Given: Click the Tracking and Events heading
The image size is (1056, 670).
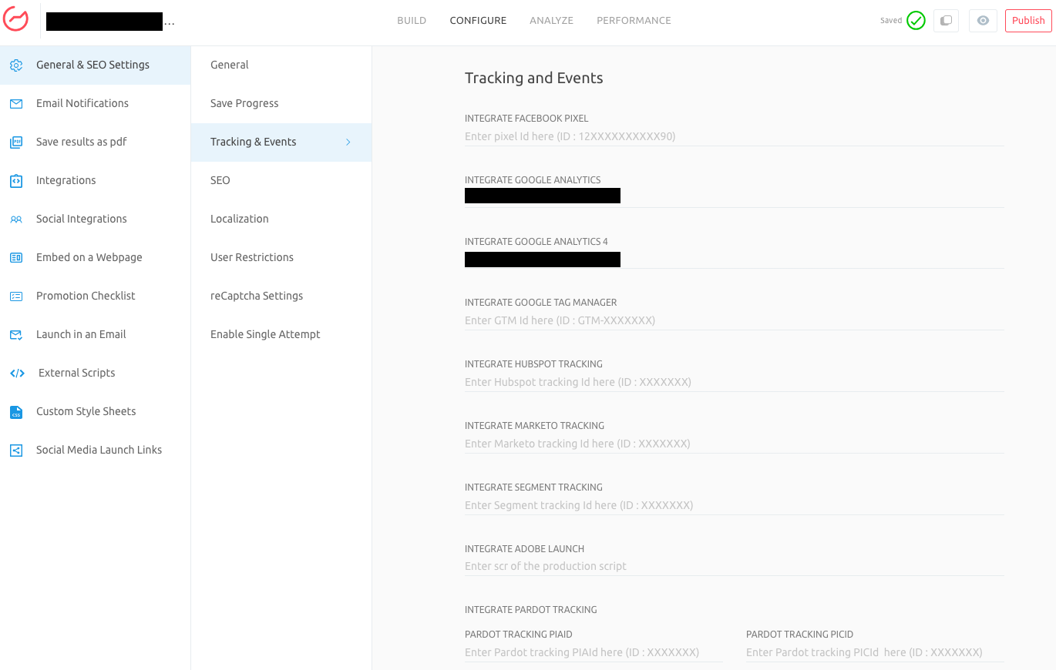Looking at the screenshot, I should point(533,78).
